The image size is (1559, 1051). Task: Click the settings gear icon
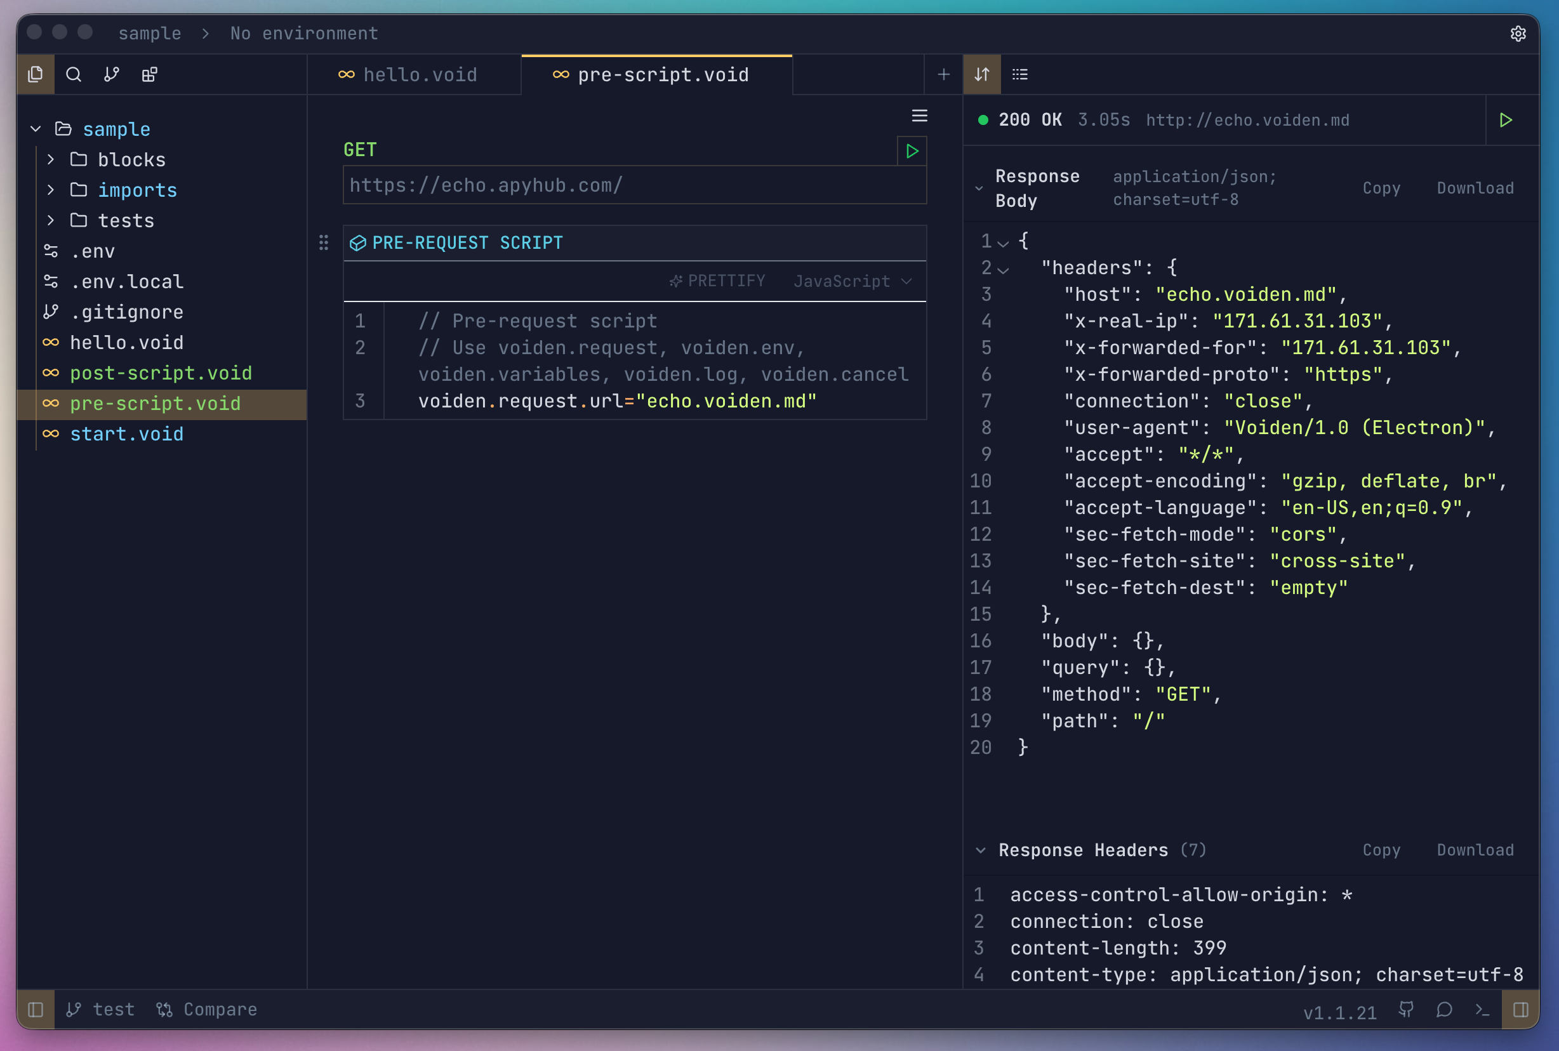[1518, 34]
